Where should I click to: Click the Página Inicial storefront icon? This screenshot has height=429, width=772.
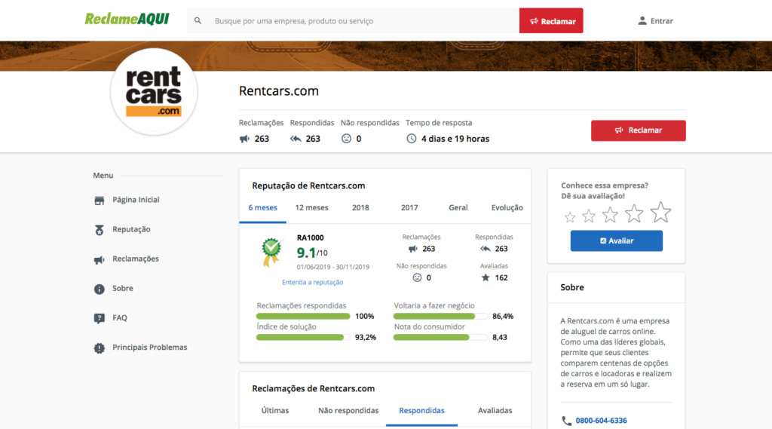99,200
